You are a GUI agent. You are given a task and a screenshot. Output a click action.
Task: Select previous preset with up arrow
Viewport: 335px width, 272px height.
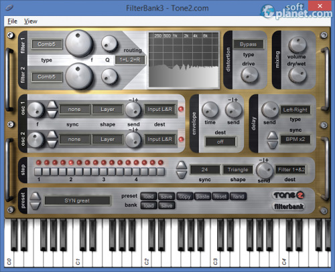pos(36,196)
